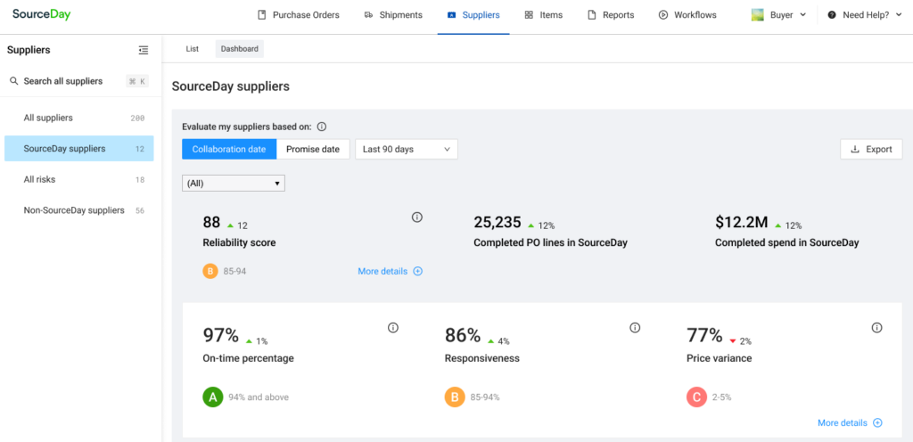The image size is (913, 442).
Task: Go to Purchase Orders in top navigation
Action: click(x=298, y=15)
